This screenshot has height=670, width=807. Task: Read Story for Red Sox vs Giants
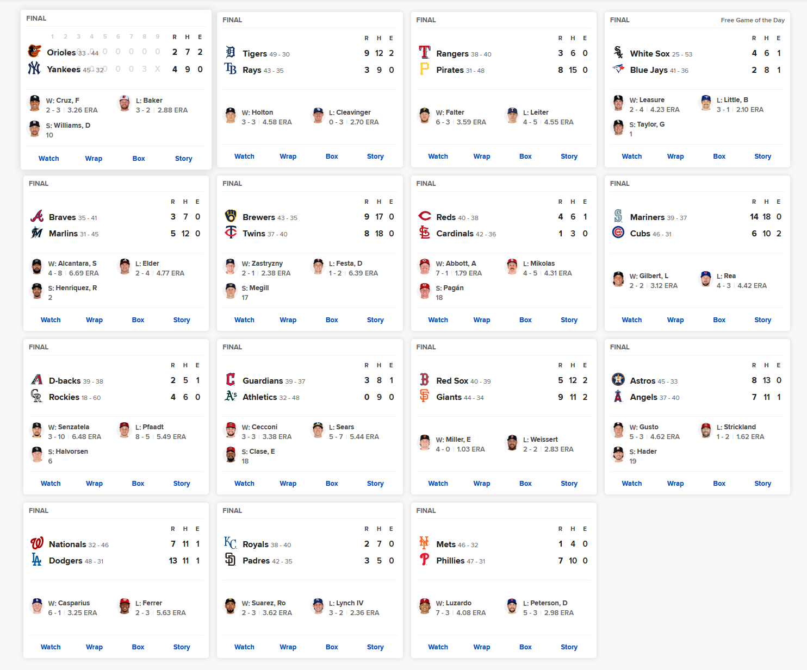coord(569,484)
